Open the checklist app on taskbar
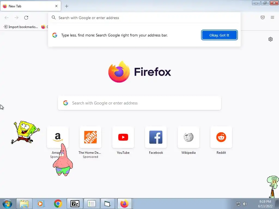 point(92,204)
